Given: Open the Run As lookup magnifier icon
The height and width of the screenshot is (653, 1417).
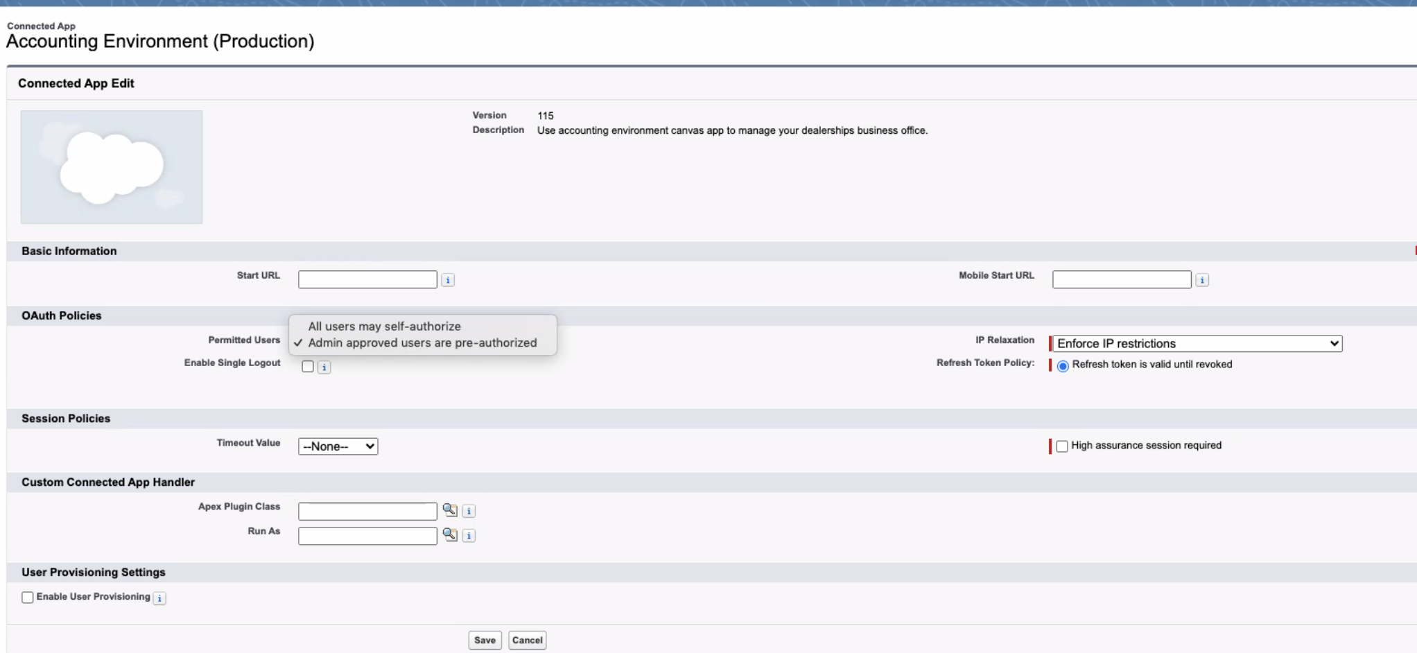Looking at the screenshot, I should click(x=450, y=534).
